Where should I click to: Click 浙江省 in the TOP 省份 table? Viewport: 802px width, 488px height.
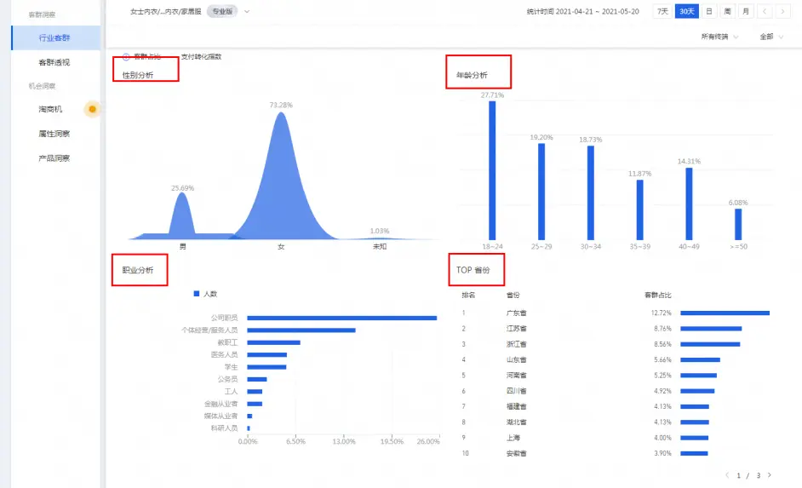click(x=517, y=344)
